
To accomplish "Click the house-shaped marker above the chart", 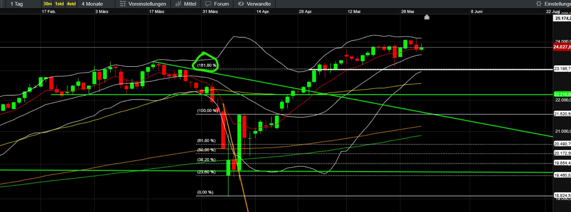I will 427,17.
